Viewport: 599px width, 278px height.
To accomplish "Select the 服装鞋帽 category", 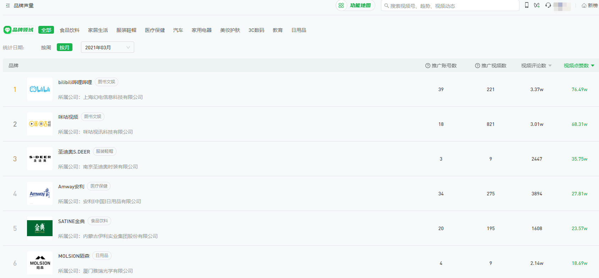I will pyautogui.click(x=126, y=30).
